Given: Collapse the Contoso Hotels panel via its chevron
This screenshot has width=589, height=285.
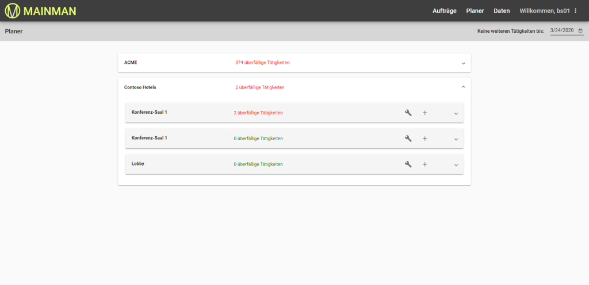Looking at the screenshot, I should click(x=463, y=87).
